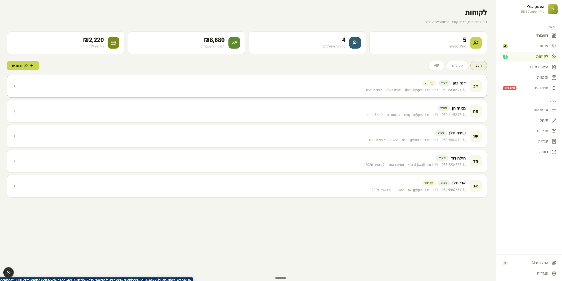Open Reports (דוחות) pie chart icon
The width and height of the screenshot is (562, 281).
(554, 152)
